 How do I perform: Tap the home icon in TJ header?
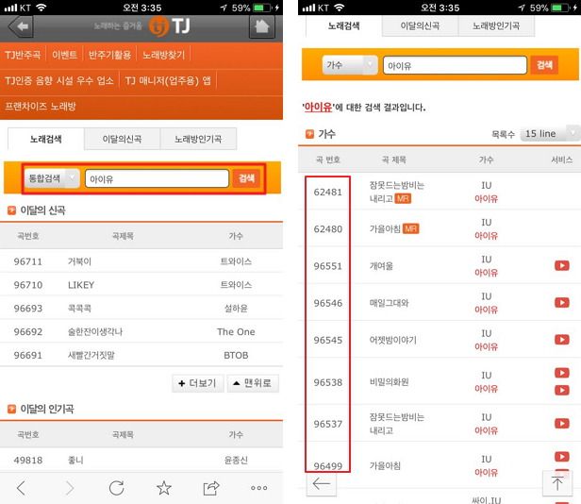point(262,26)
